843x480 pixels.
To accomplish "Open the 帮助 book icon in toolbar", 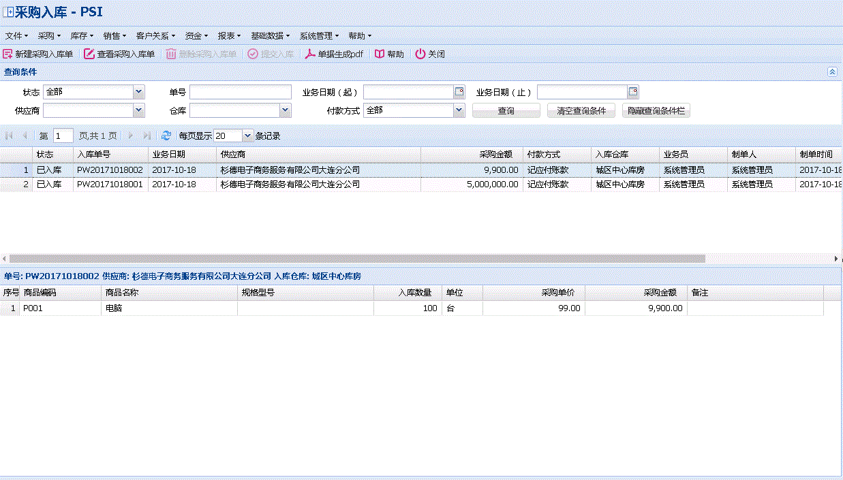I will click(x=380, y=54).
